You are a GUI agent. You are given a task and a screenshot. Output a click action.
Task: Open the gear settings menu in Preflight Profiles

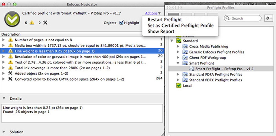pos(269,18)
